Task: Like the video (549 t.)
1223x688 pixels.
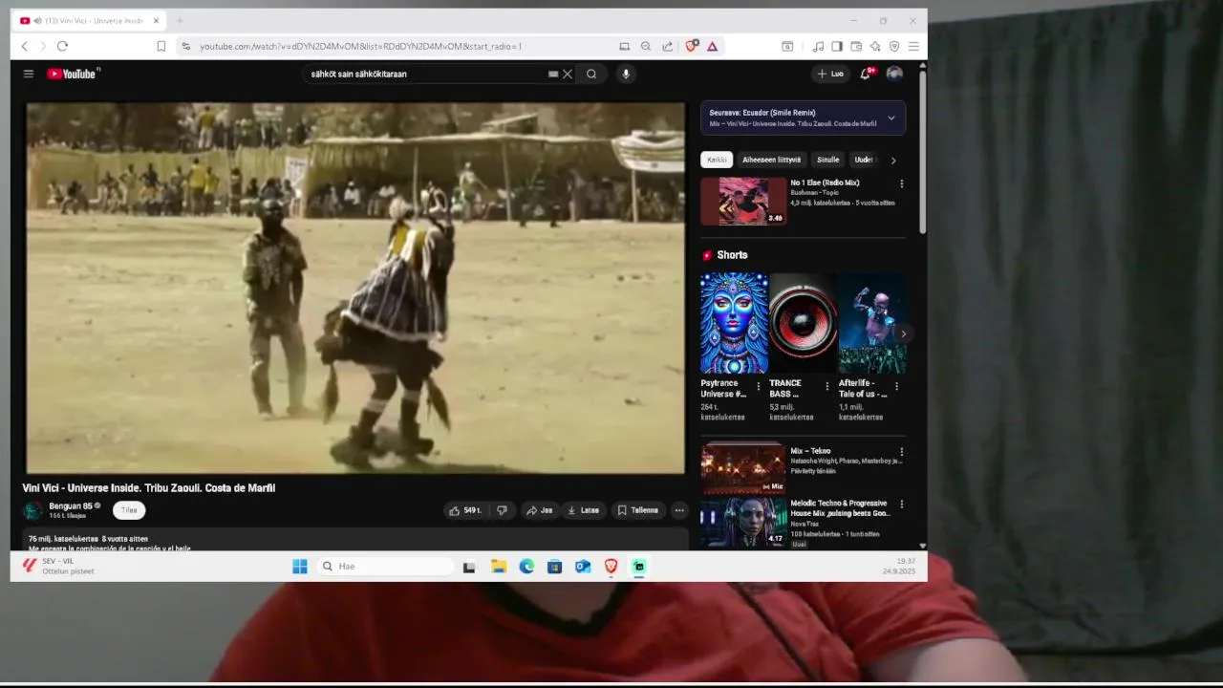Action: [465, 510]
